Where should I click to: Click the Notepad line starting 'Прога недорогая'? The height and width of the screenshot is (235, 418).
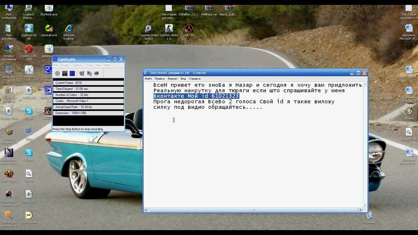click(x=244, y=102)
